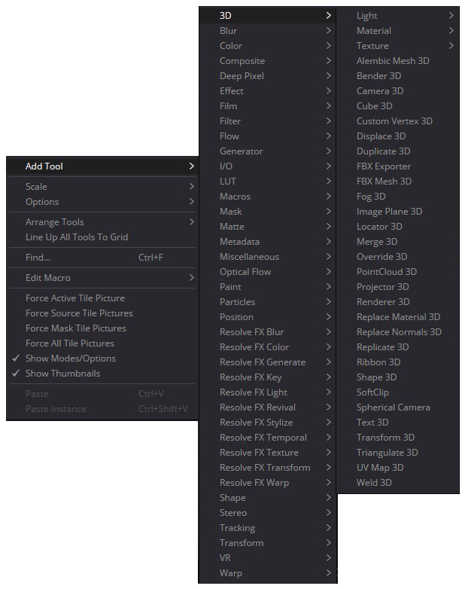Viewport: 465px width, 589px height.
Task: Add a Renderer 3D tool
Action: 398,302
